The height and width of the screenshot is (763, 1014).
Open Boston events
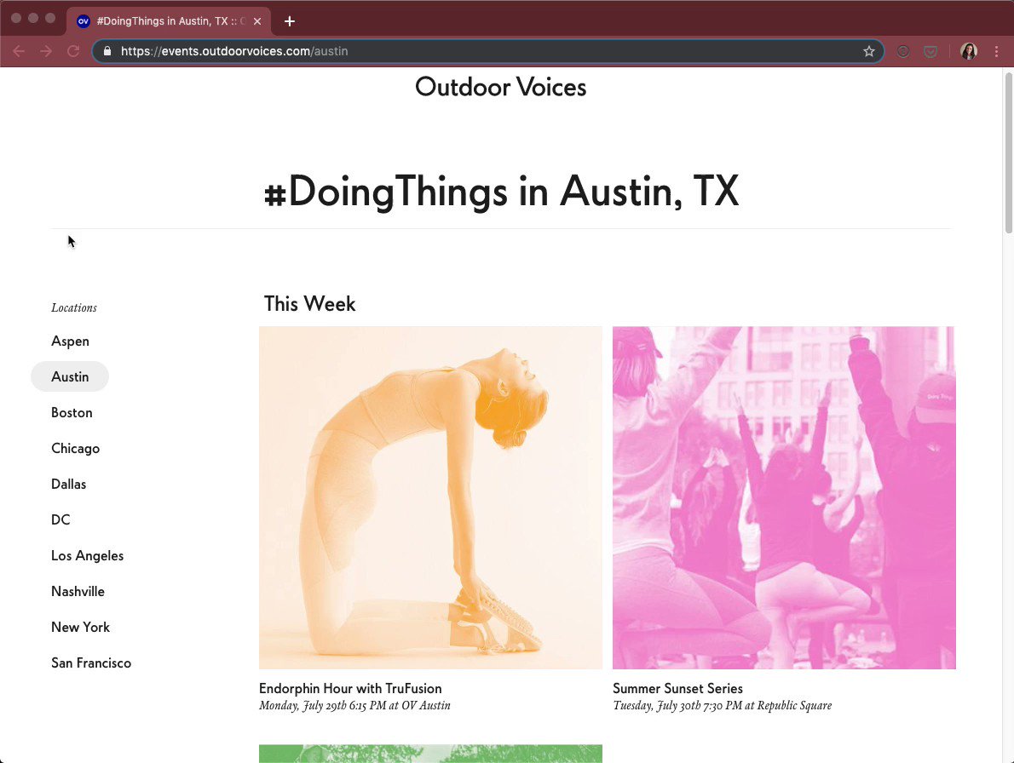(x=72, y=412)
